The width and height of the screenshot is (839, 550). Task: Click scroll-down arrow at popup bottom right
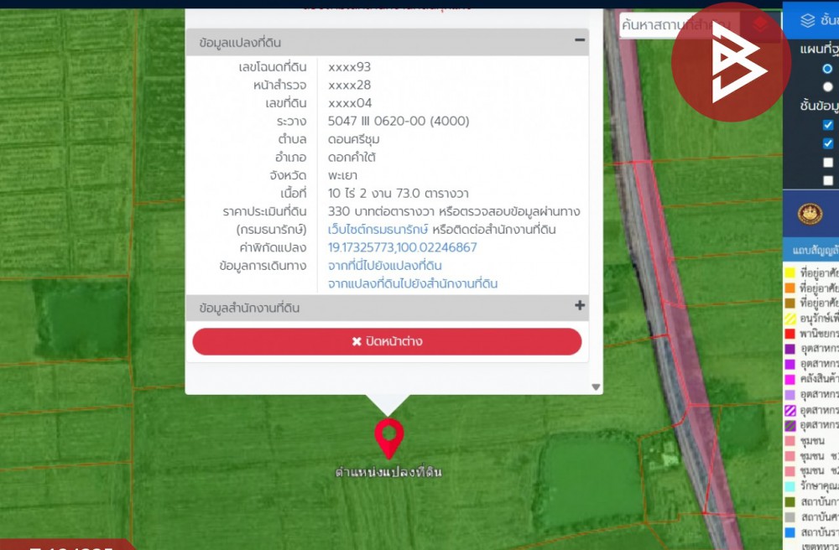(x=596, y=387)
